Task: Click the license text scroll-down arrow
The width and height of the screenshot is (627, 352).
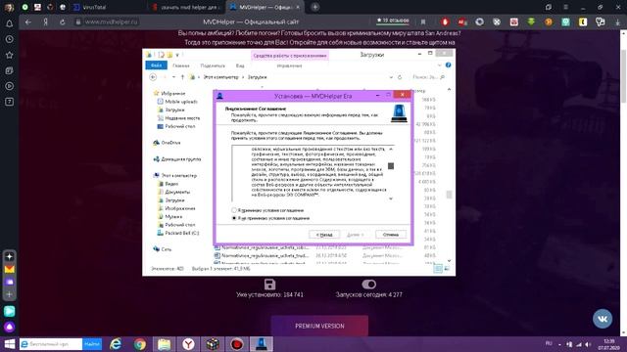Action: pyautogui.click(x=391, y=198)
